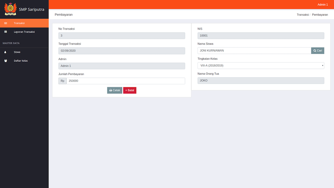334x188 pixels.
Task: Click the Transaksi breadcrumb link
Action: click(302, 15)
